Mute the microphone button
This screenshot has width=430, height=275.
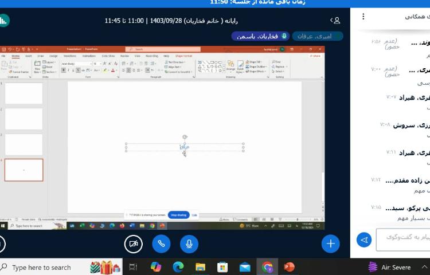pos(189,243)
